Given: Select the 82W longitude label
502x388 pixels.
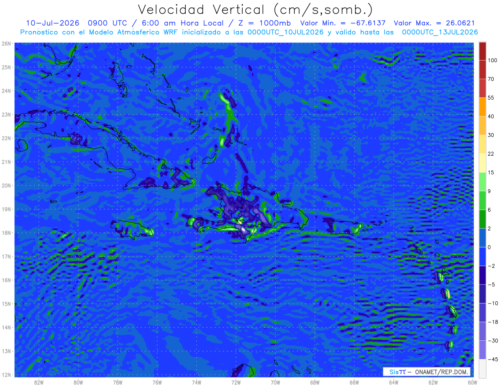Looking at the screenshot, I should coord(38,382).
